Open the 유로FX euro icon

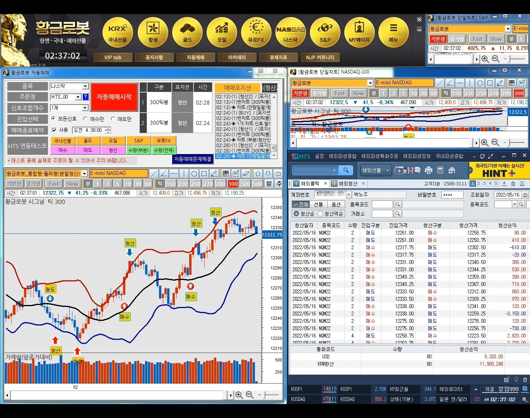256,33
